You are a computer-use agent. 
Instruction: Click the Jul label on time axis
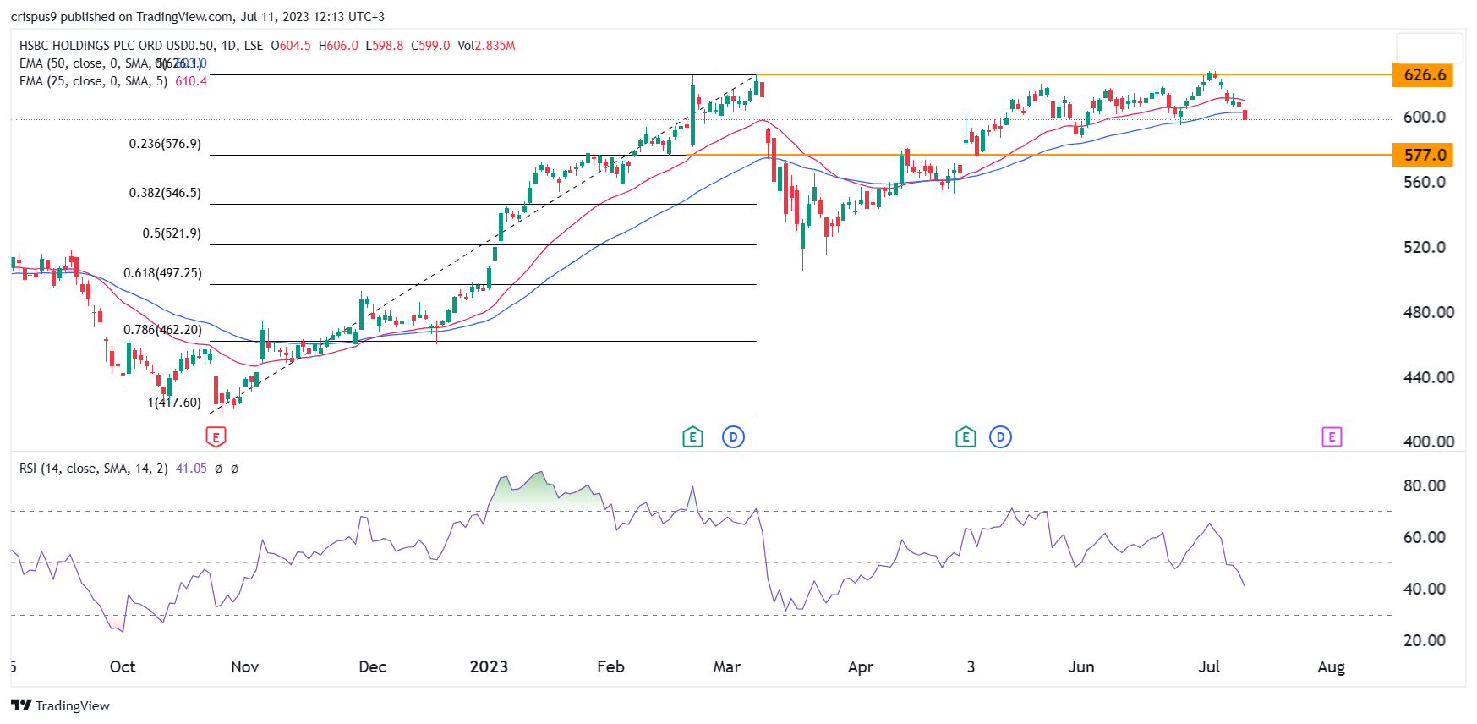point(1209,666)
